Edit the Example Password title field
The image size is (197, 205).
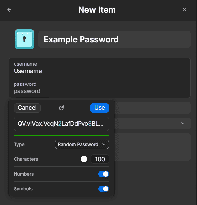point(115,39)
